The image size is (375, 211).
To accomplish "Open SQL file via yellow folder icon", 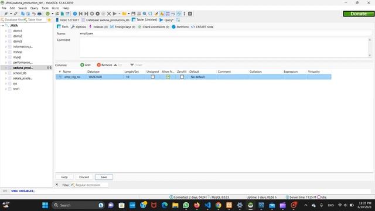I will coord(124,14).
